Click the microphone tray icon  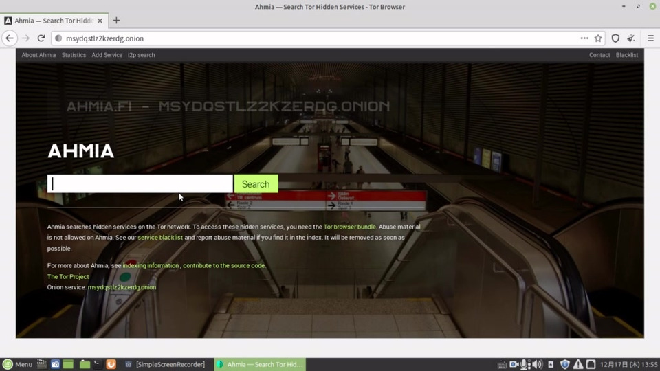coord(525,364)
